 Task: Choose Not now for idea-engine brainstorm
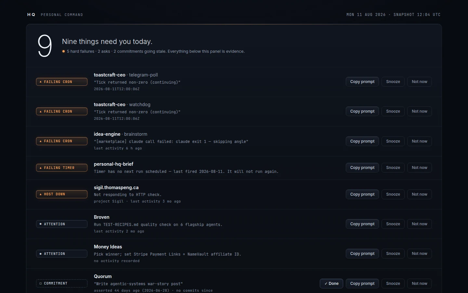(420, 141)
